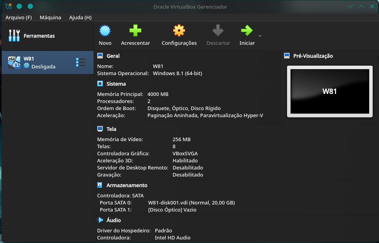
Task: Open the Armazenamento section heading link
Action: [x=127, y=185]
